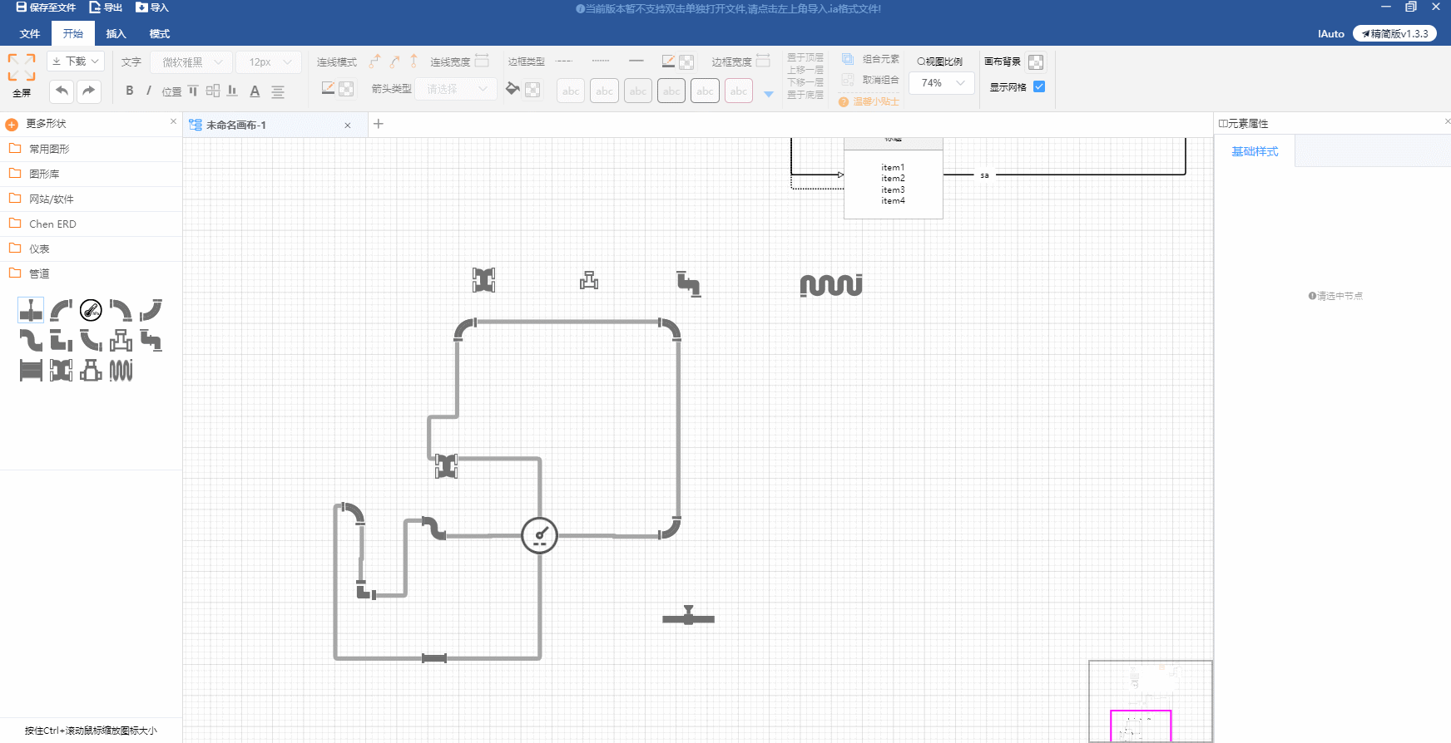Click the 导出 (Export) button
The image size is (1451, 743).
pyautogui.click(x=106, y=7)
